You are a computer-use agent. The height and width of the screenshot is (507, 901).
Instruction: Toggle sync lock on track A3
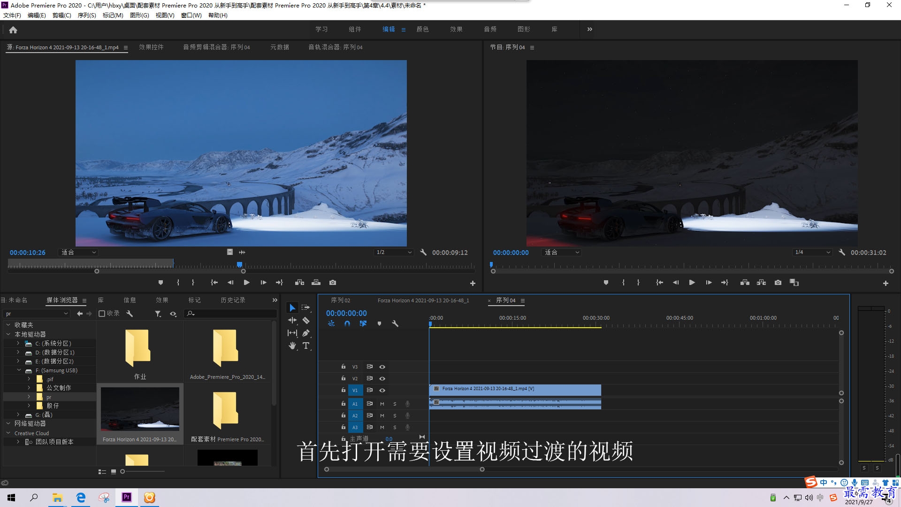(369, 427)
